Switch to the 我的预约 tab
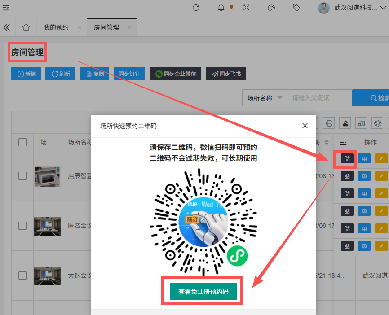This screenshot has height=315, width=389. click(56, 27)
